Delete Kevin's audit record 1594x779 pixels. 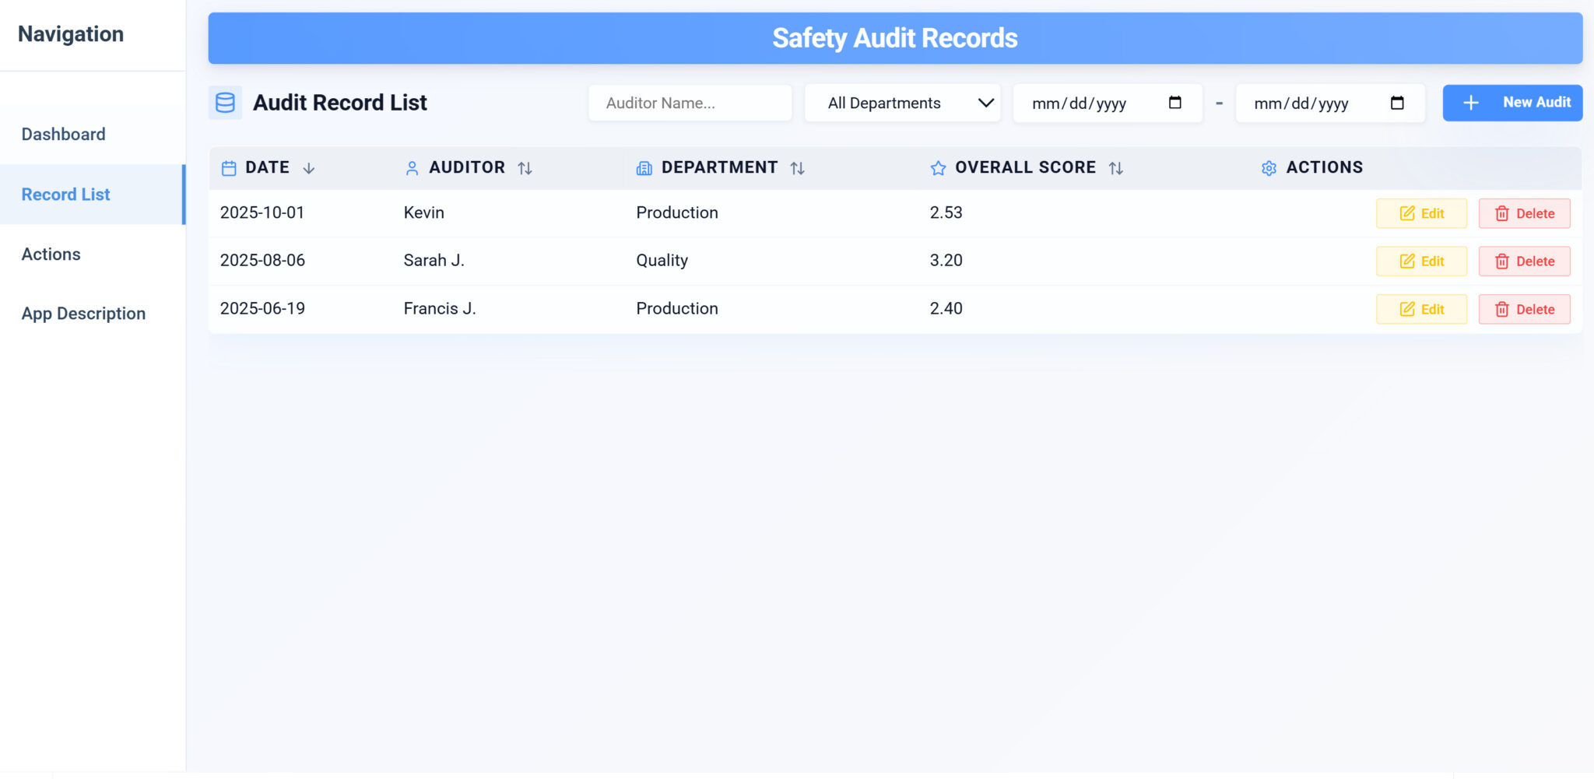(1524, 213)
